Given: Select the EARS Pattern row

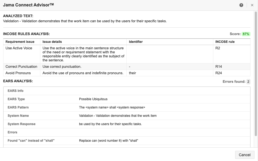Looking at the screenshot, I should point(18,107).
